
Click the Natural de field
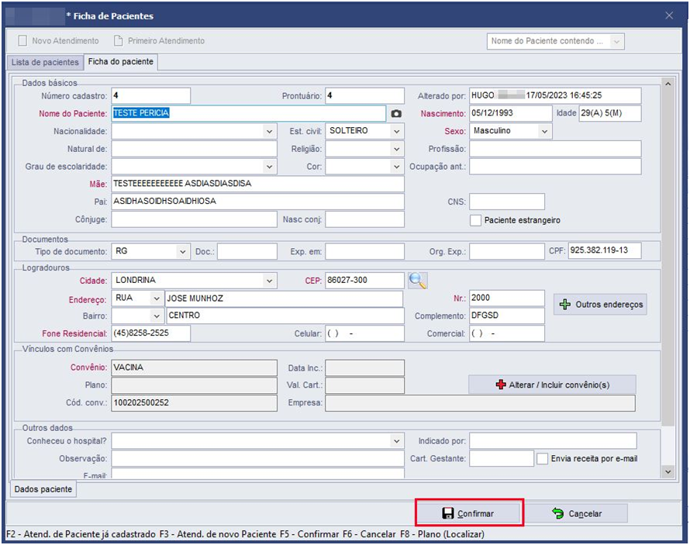194,149
